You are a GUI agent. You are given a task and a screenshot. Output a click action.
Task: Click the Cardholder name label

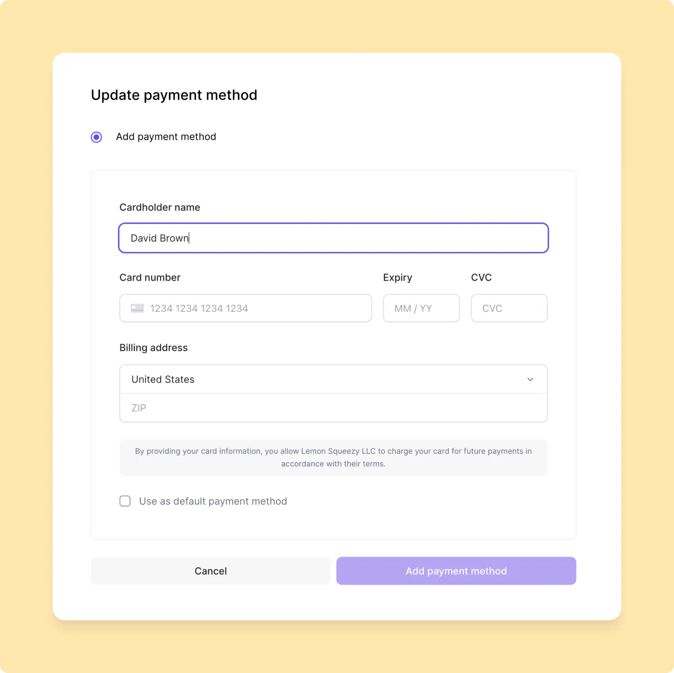pyautogui.click(x=160, y=207)
